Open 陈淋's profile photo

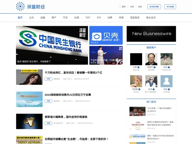(x=166, y=59)
